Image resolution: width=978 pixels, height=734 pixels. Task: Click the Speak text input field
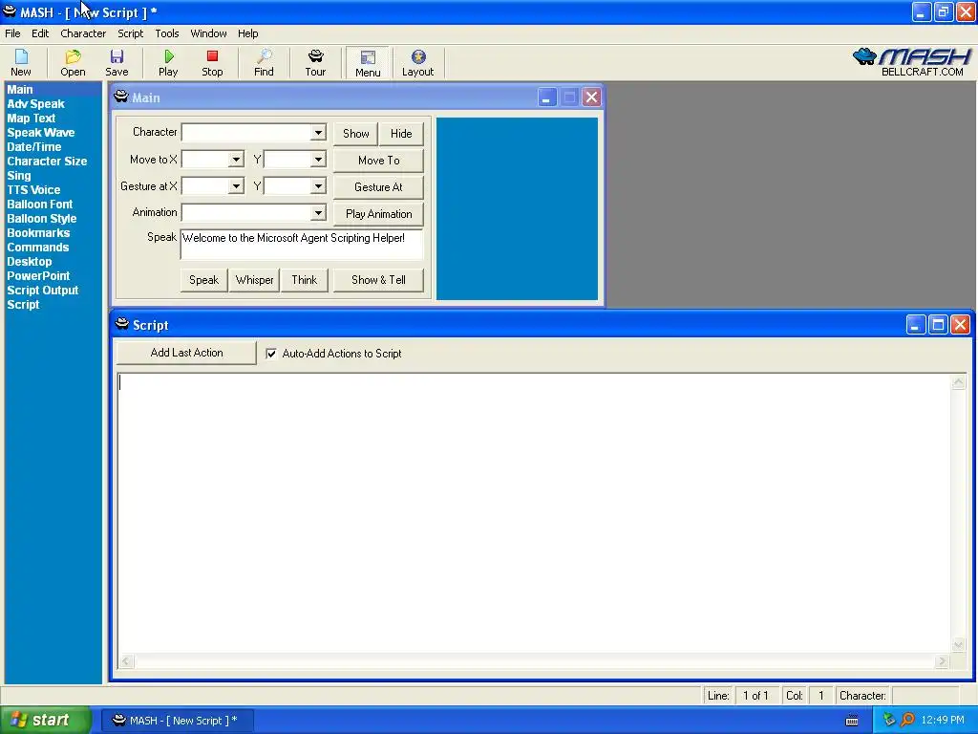pyautogui.click(x=302, y=244)
